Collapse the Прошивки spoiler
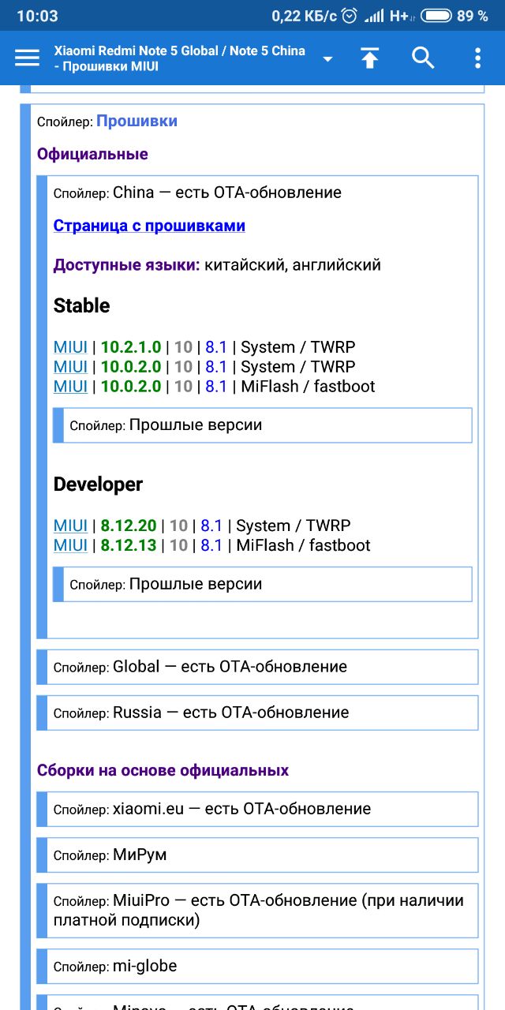This screenshot has height=1010, width=505. [x=107, y=121]
